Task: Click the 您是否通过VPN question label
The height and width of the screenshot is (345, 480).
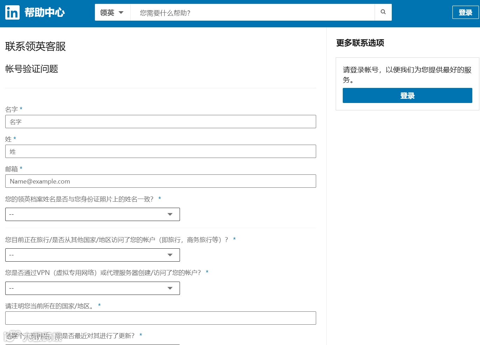Action: click(103, 272)
